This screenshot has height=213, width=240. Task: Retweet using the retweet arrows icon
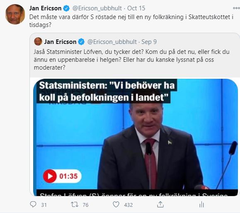click(x=75, y=204)
